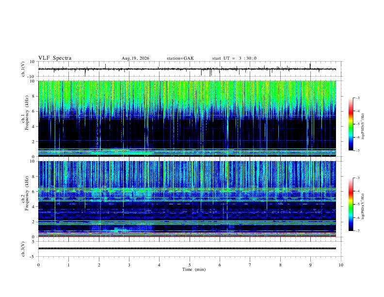Click the ch.3(V) axis label

(23, 249)
